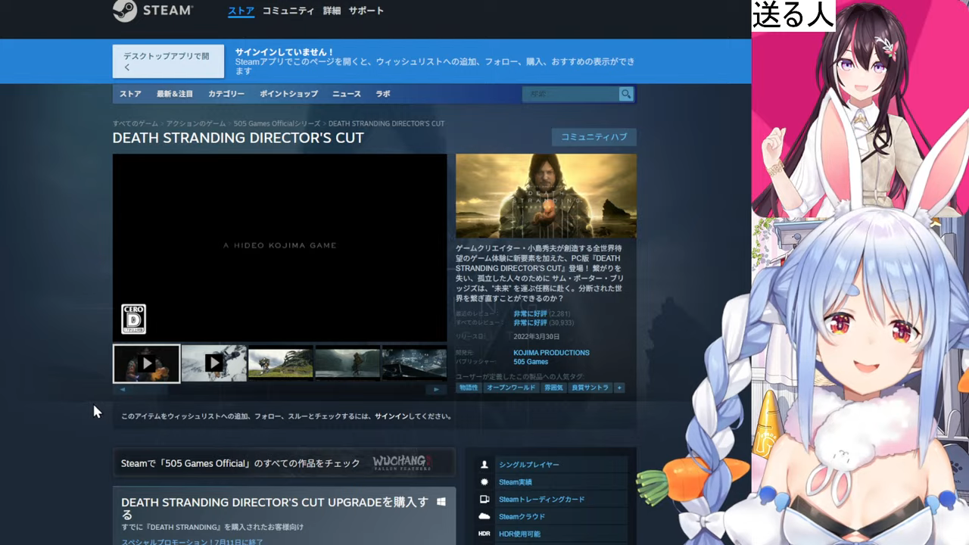Click the 505 Games Officialシリーズ breadcrumb link
Image resolution: width=969 pixels, height=545 pixels.
click(x=277, y=123)
